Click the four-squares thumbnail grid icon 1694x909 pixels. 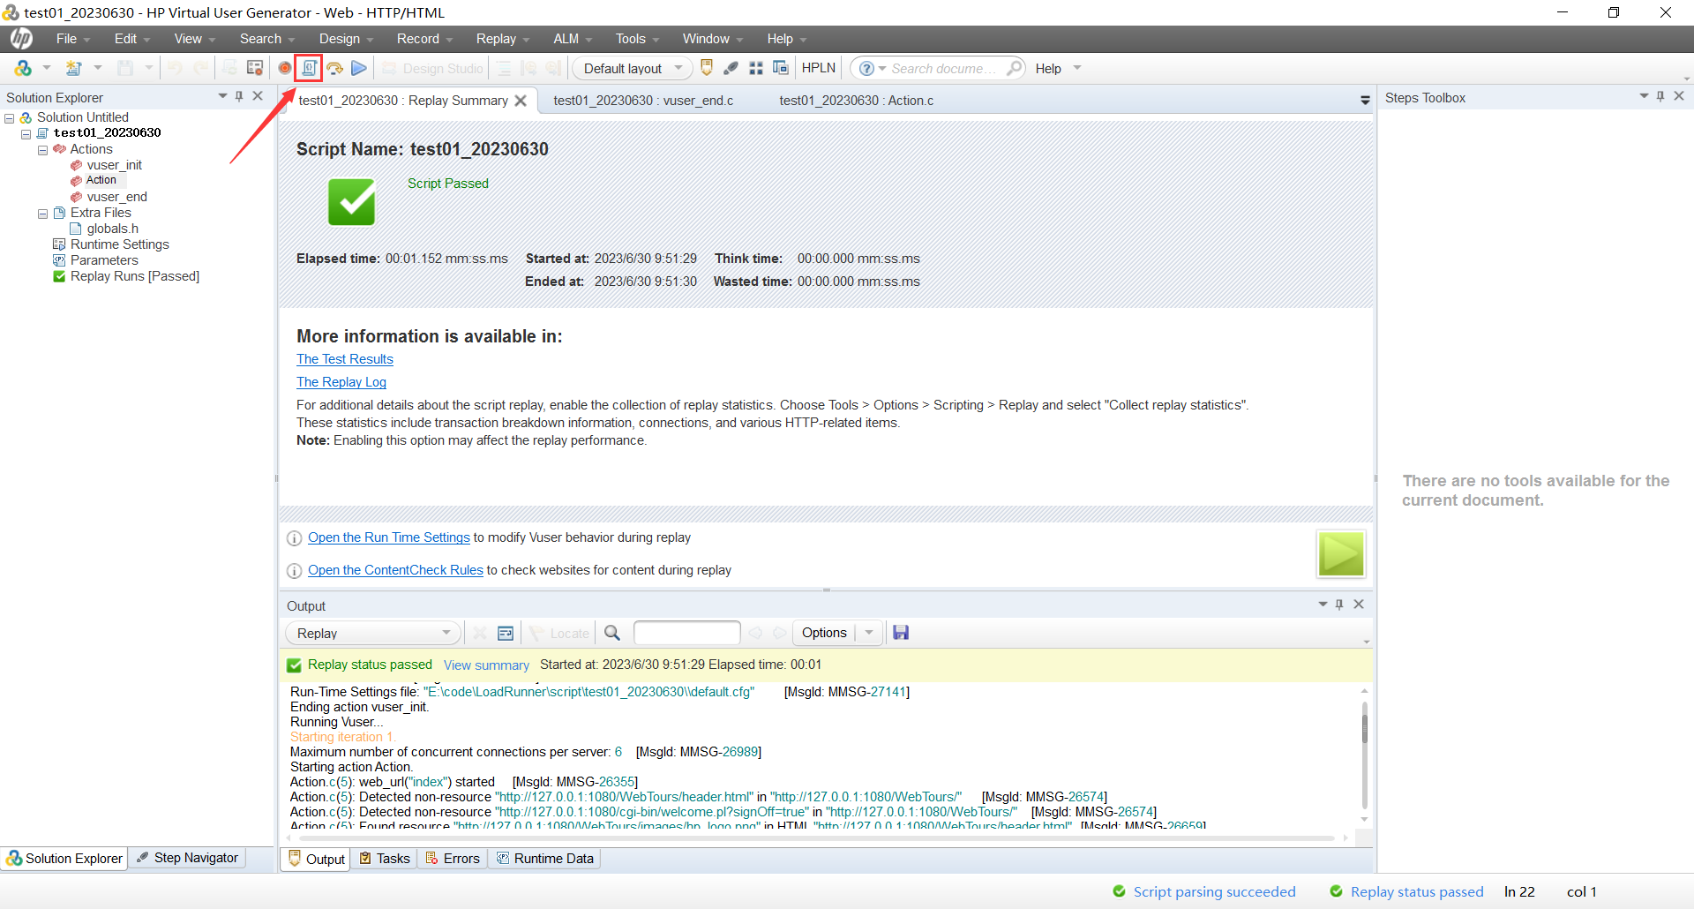coord(756,68)
